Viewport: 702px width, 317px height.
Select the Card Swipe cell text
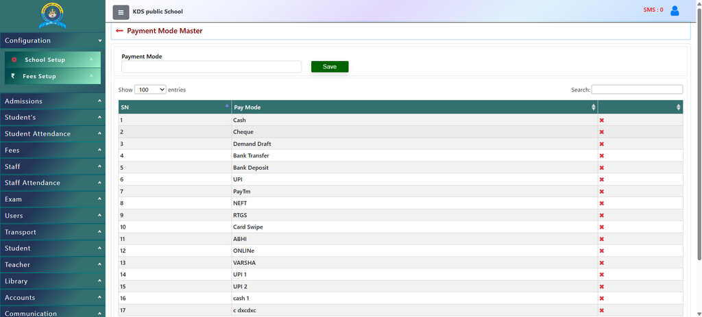click(248, 227)
